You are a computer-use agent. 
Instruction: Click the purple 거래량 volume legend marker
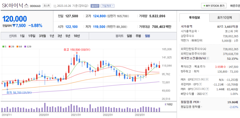[x=165, y=104]
